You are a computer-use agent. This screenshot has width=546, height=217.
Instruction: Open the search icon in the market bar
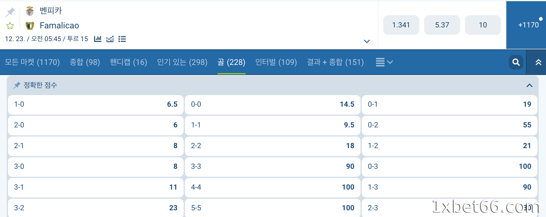(x=516, y=62)
